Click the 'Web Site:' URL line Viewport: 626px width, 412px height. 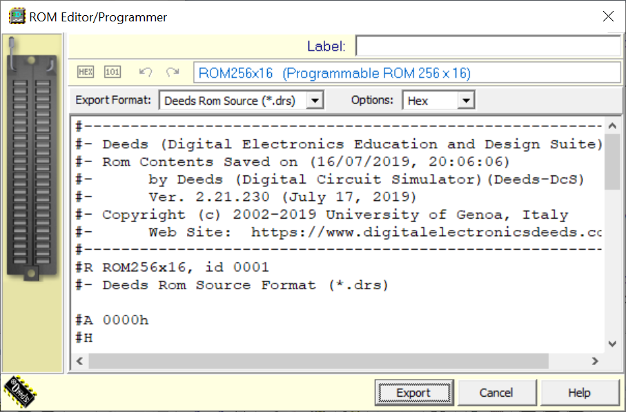coord(339,232)
